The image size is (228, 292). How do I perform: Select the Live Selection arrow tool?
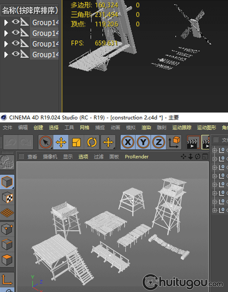tap(46, 142)
